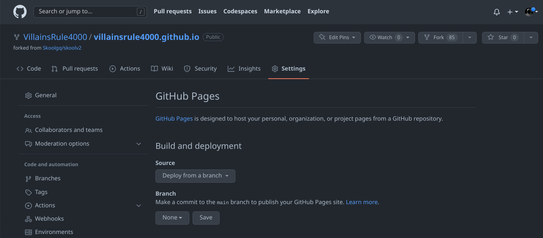Go to Marketplace
The width and height of the screenshot is (543, 238).
click(x=282, y=11)
